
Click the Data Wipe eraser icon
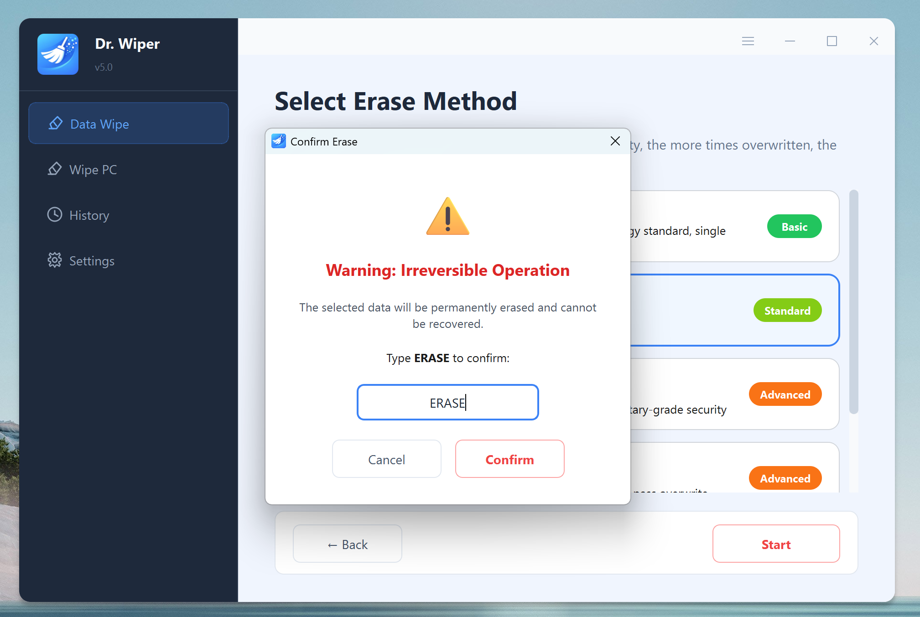click(x=56, y=124)
